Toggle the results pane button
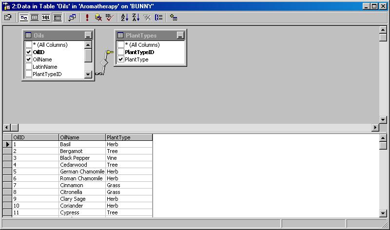Image resolution: width=390 pixels, height=230 pixels. coord(57,17)
